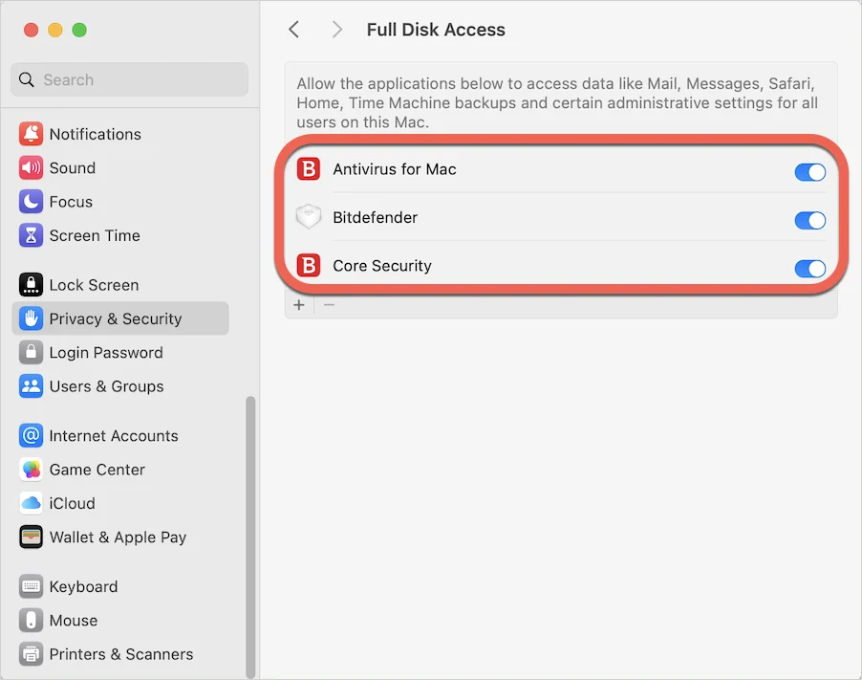Click the green zoom window button

tap(79, 30)
